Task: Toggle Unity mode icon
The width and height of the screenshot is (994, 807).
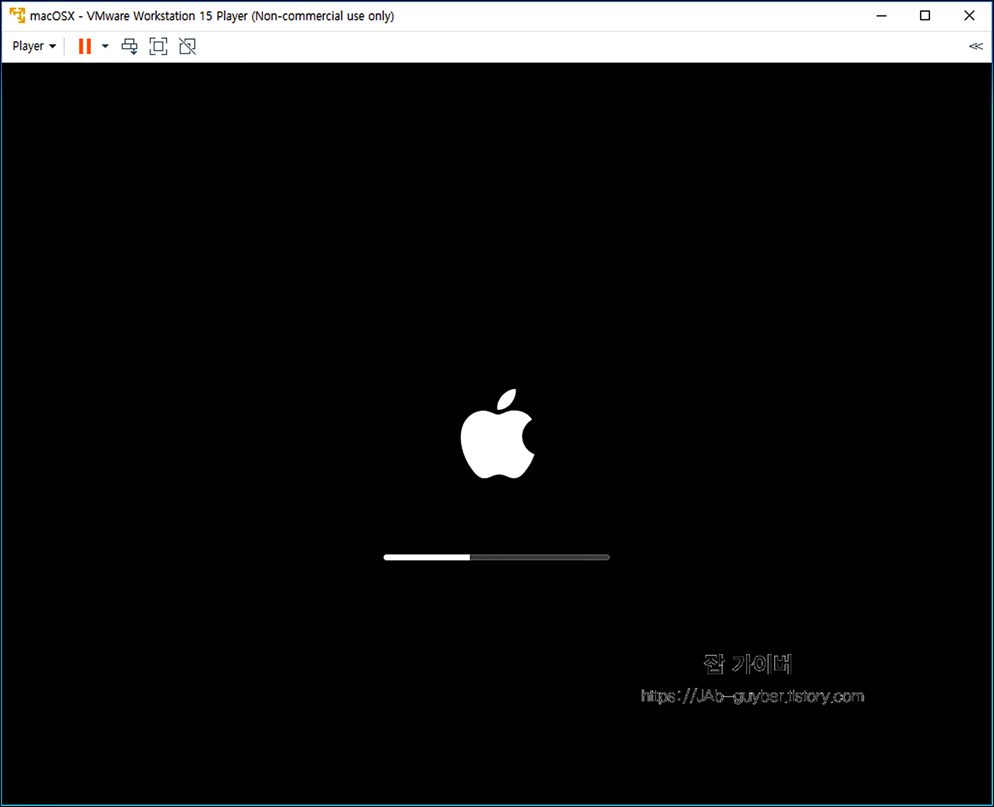Action: [x=188, y=46]
